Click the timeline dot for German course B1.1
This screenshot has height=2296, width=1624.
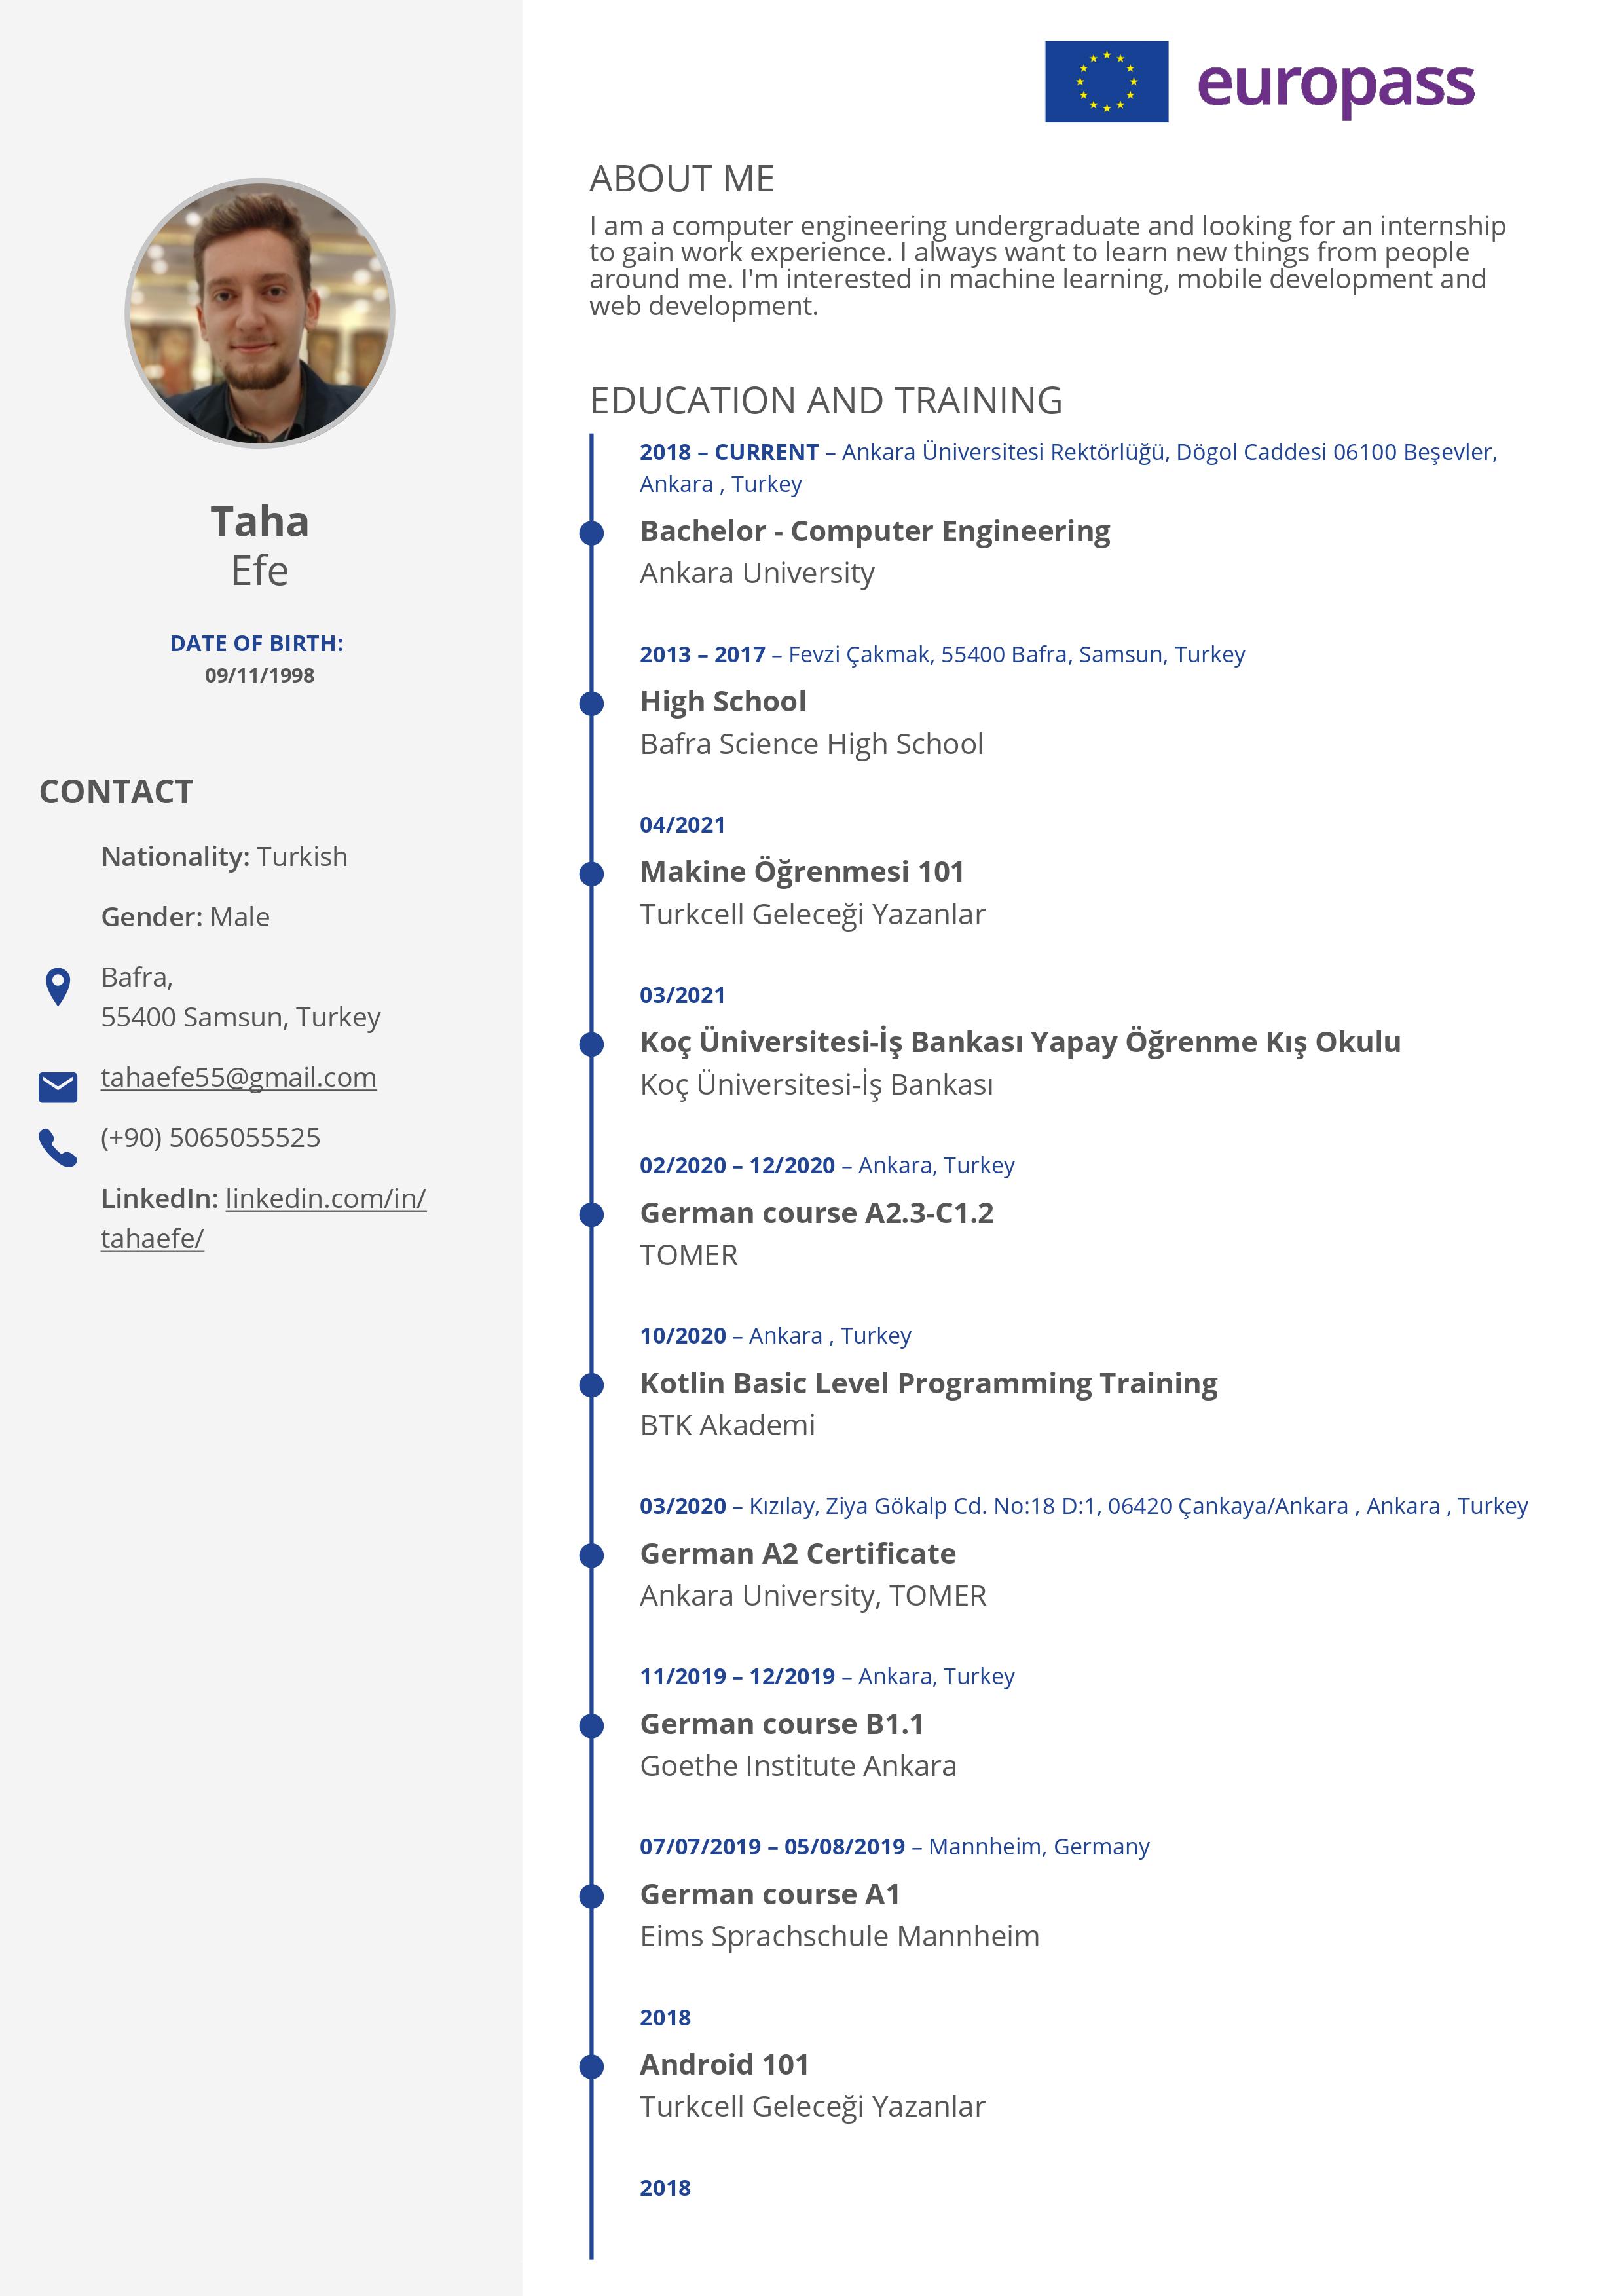click(x=592, y=1725)
